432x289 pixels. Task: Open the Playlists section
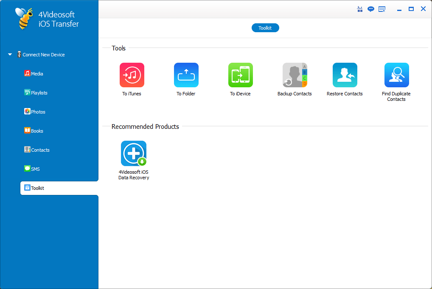[x=38, y=92]
